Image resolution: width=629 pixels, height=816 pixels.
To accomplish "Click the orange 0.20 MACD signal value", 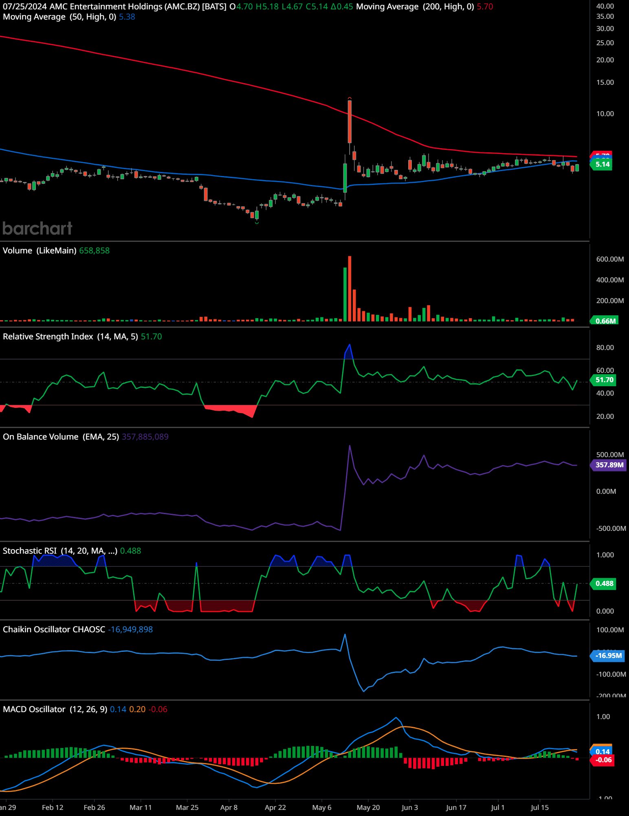I will (137, 709).
